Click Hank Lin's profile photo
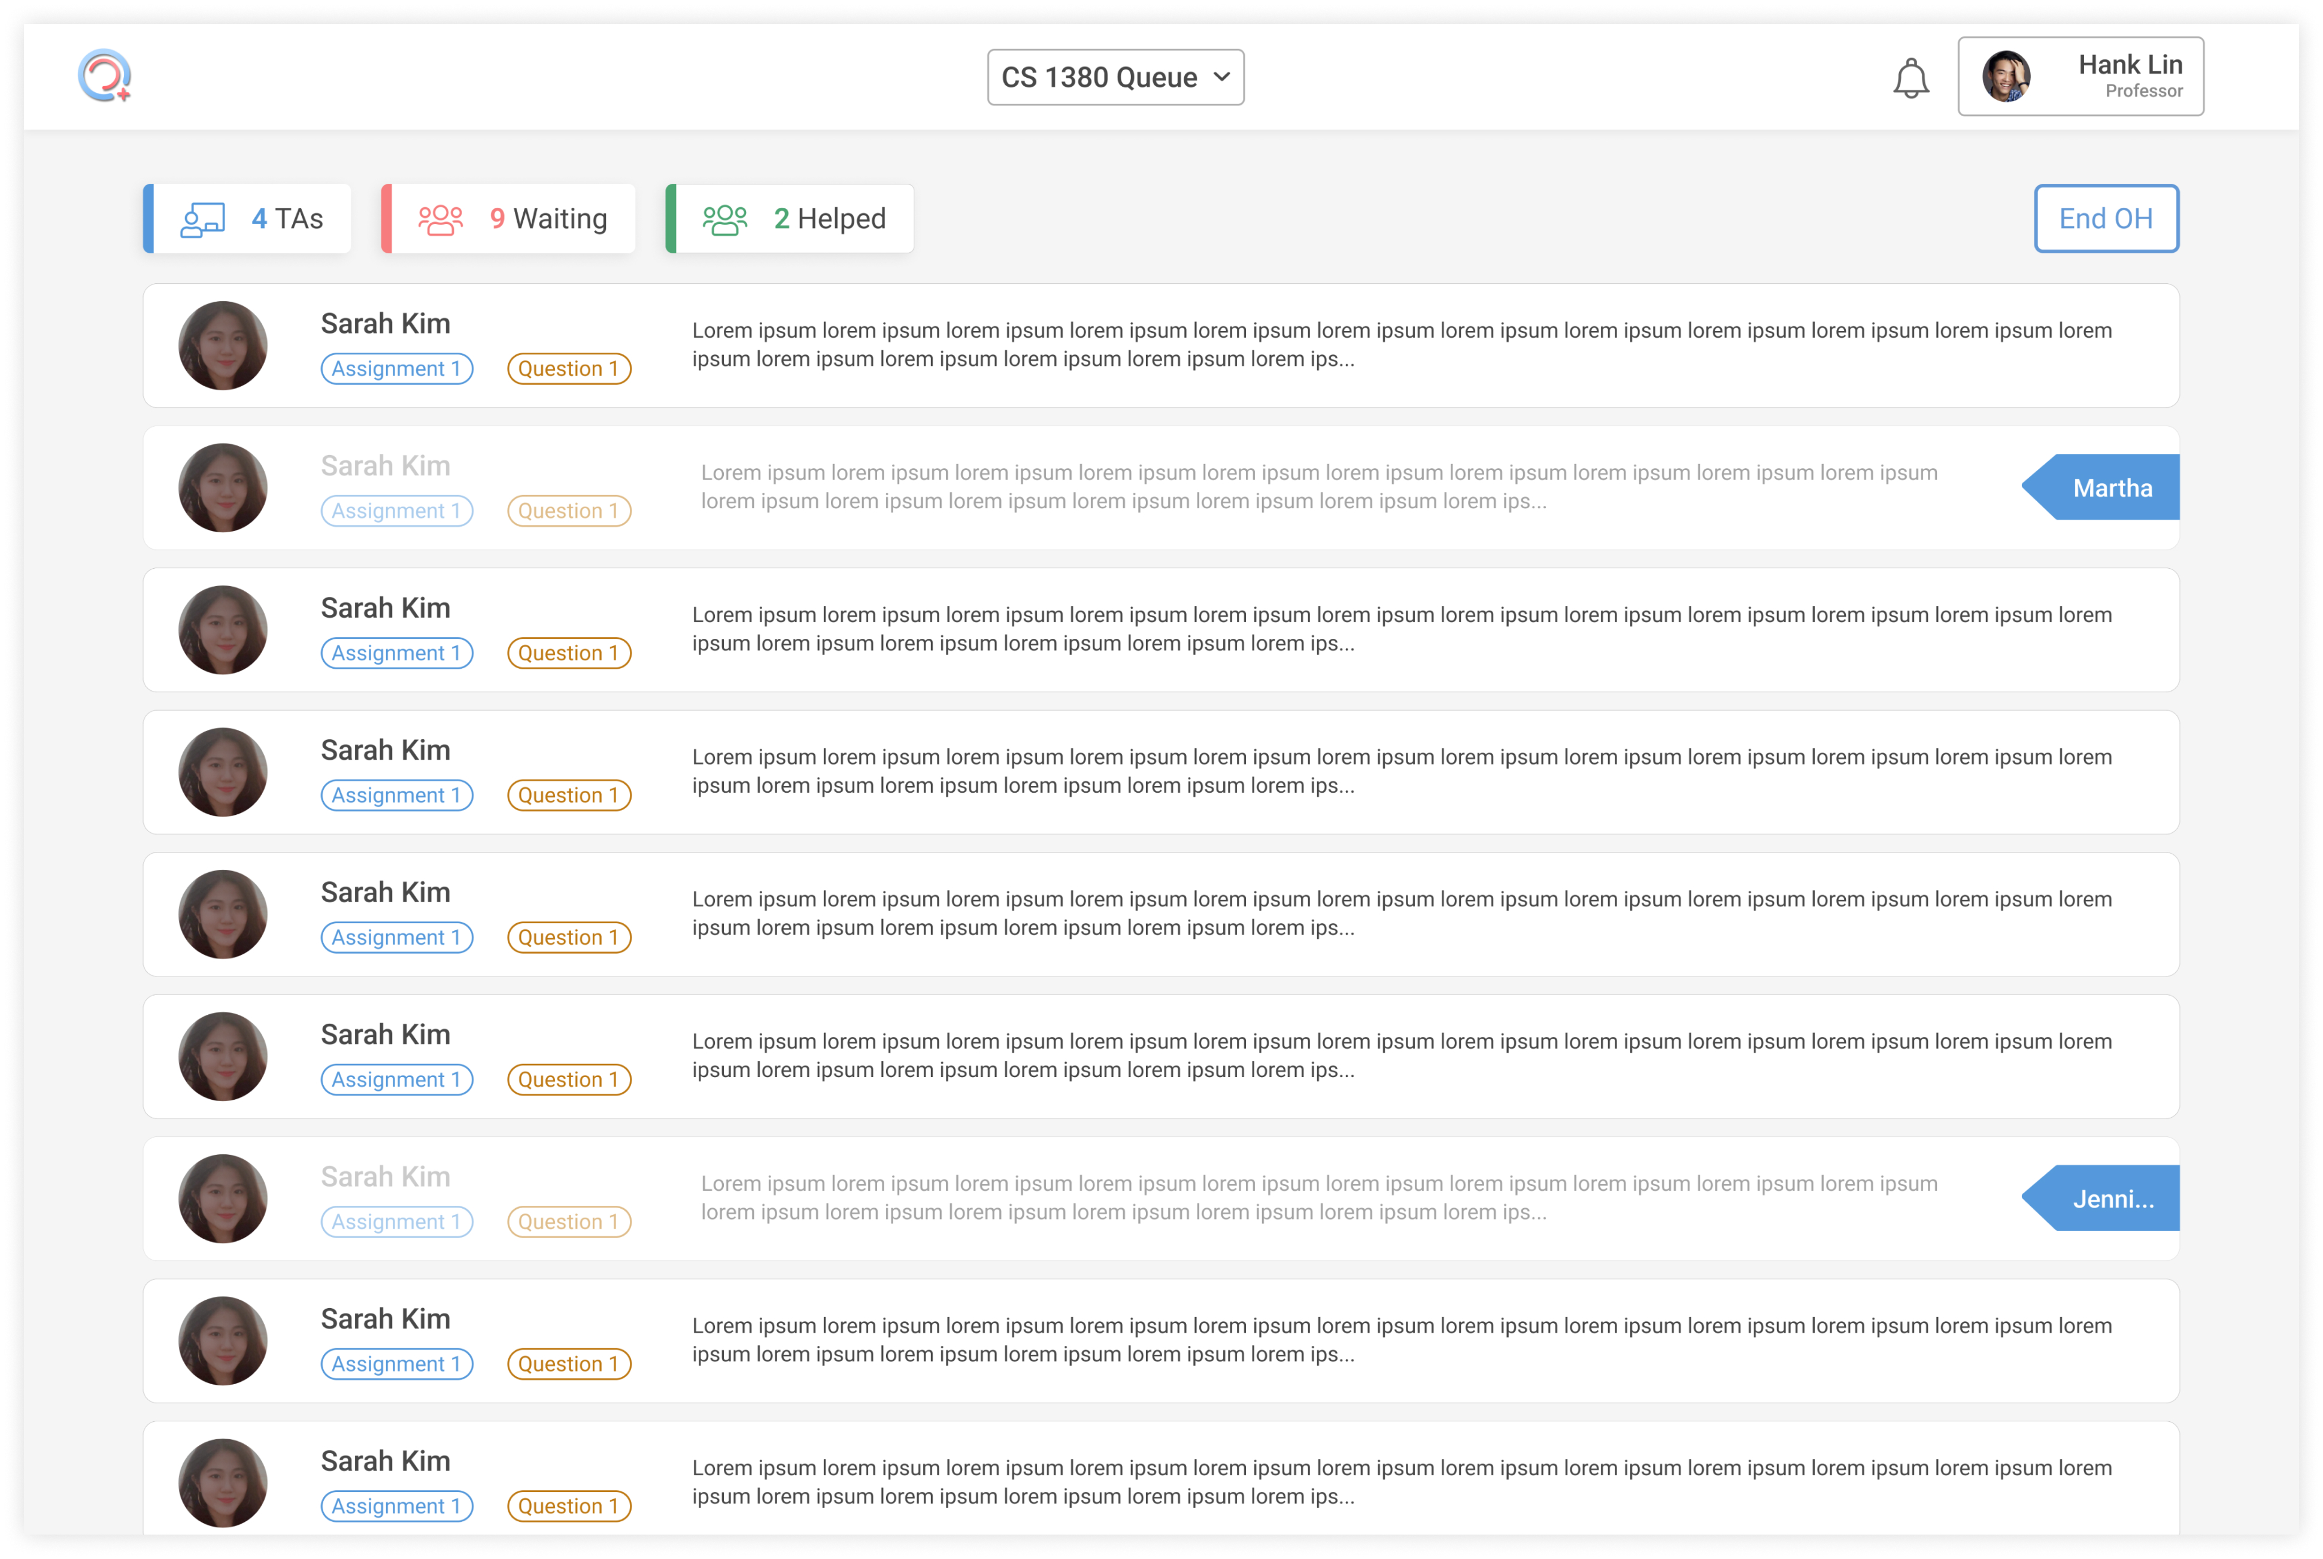This screenshot has height=1559, width=2323. point(2006,77)
